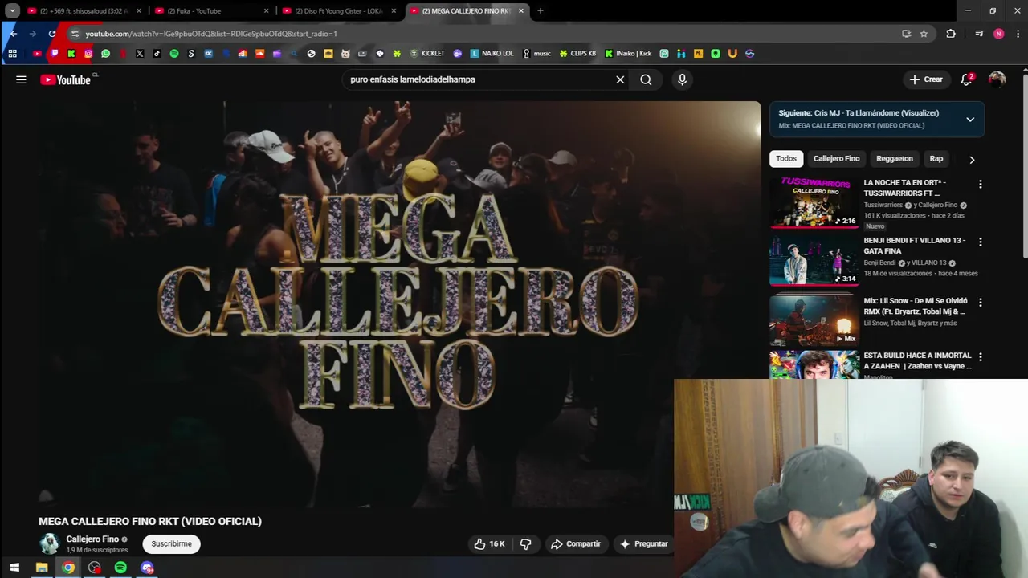This screenshot has width=1028, height=578.
Task: Collapse the mix playlist panel chevron
Action: point(970,120)
